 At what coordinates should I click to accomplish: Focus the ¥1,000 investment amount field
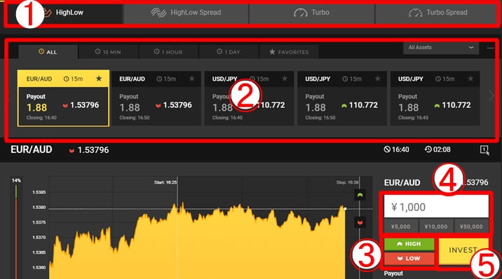point(436,207)
